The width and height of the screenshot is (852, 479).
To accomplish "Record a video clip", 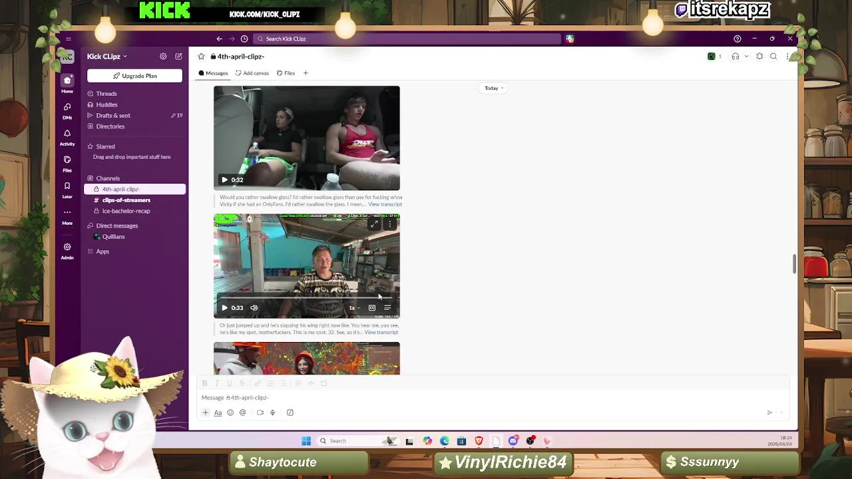I will (x=260, y=412).
